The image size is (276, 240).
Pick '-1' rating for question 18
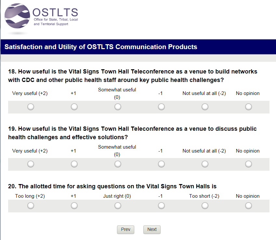coord(161,107)
